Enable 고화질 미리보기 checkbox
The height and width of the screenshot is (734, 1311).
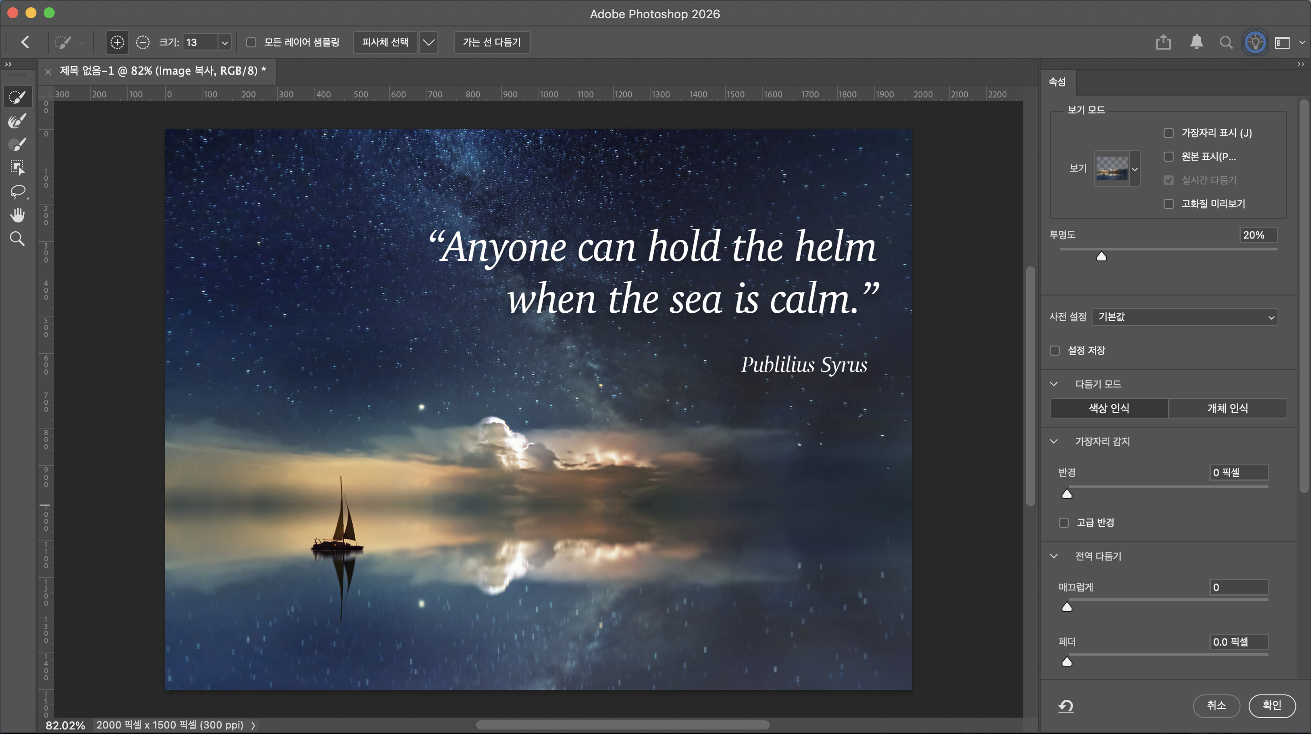(x=1169, y=204)
